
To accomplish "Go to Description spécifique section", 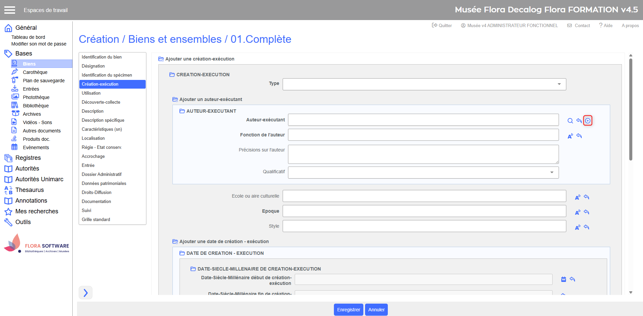I will (x=103, y=120).
